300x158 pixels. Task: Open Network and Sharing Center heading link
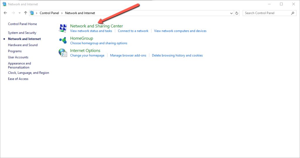tap(96, 26)
